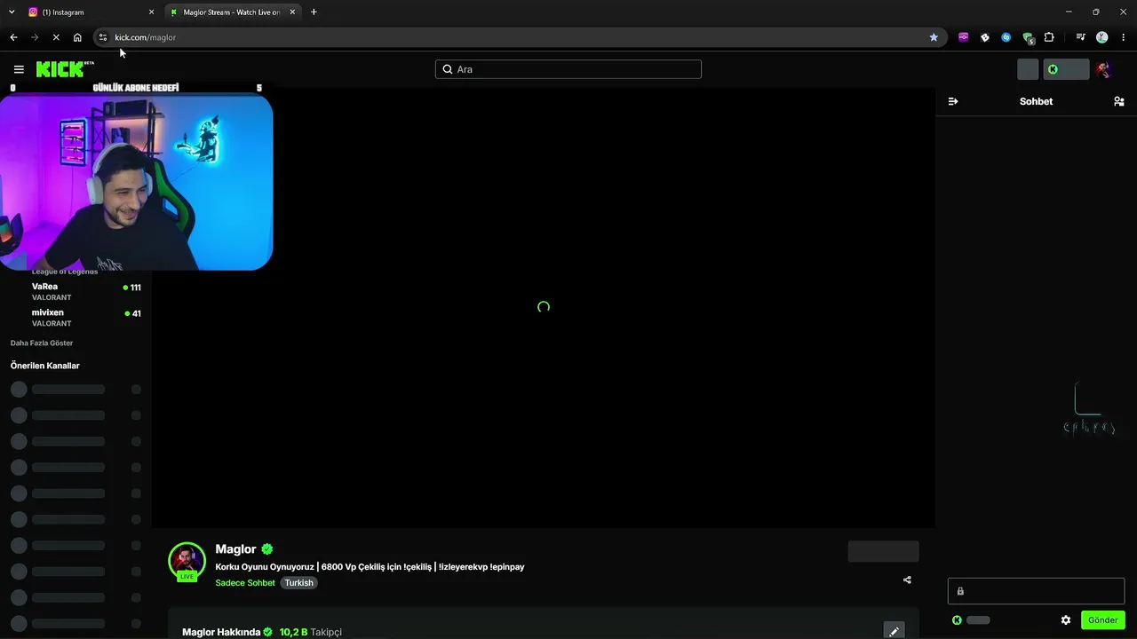Screen dimensions: 1137x639
Task: Open the white B extension icon
Action: point(985,37)
